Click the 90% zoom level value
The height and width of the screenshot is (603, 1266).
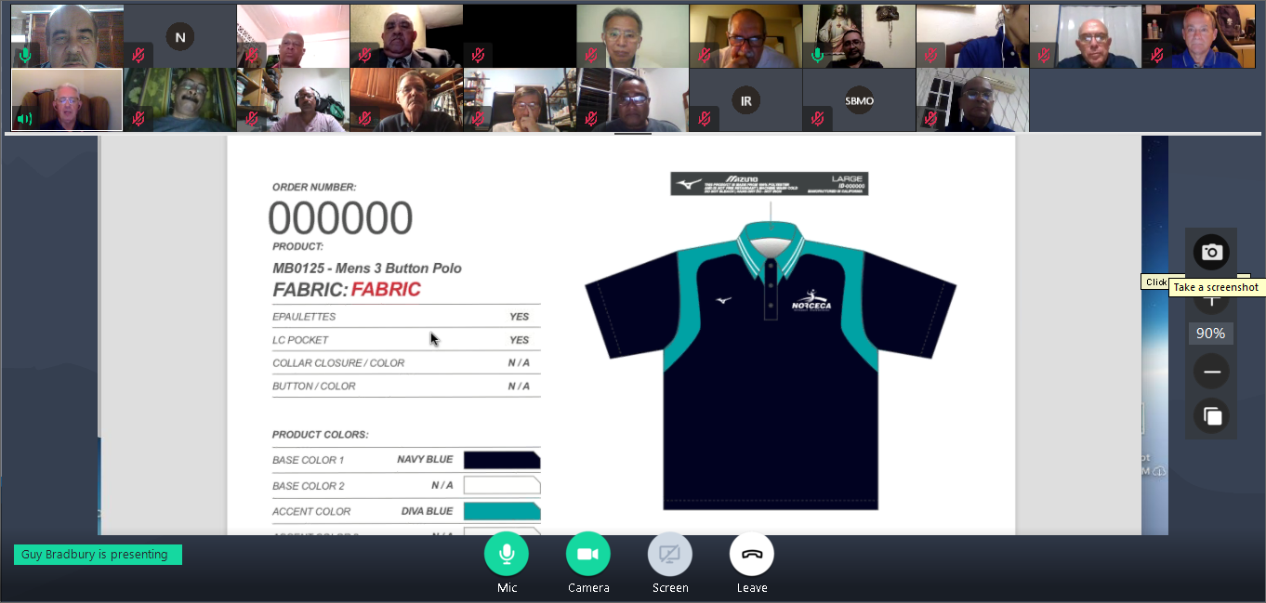(1210, 333)
